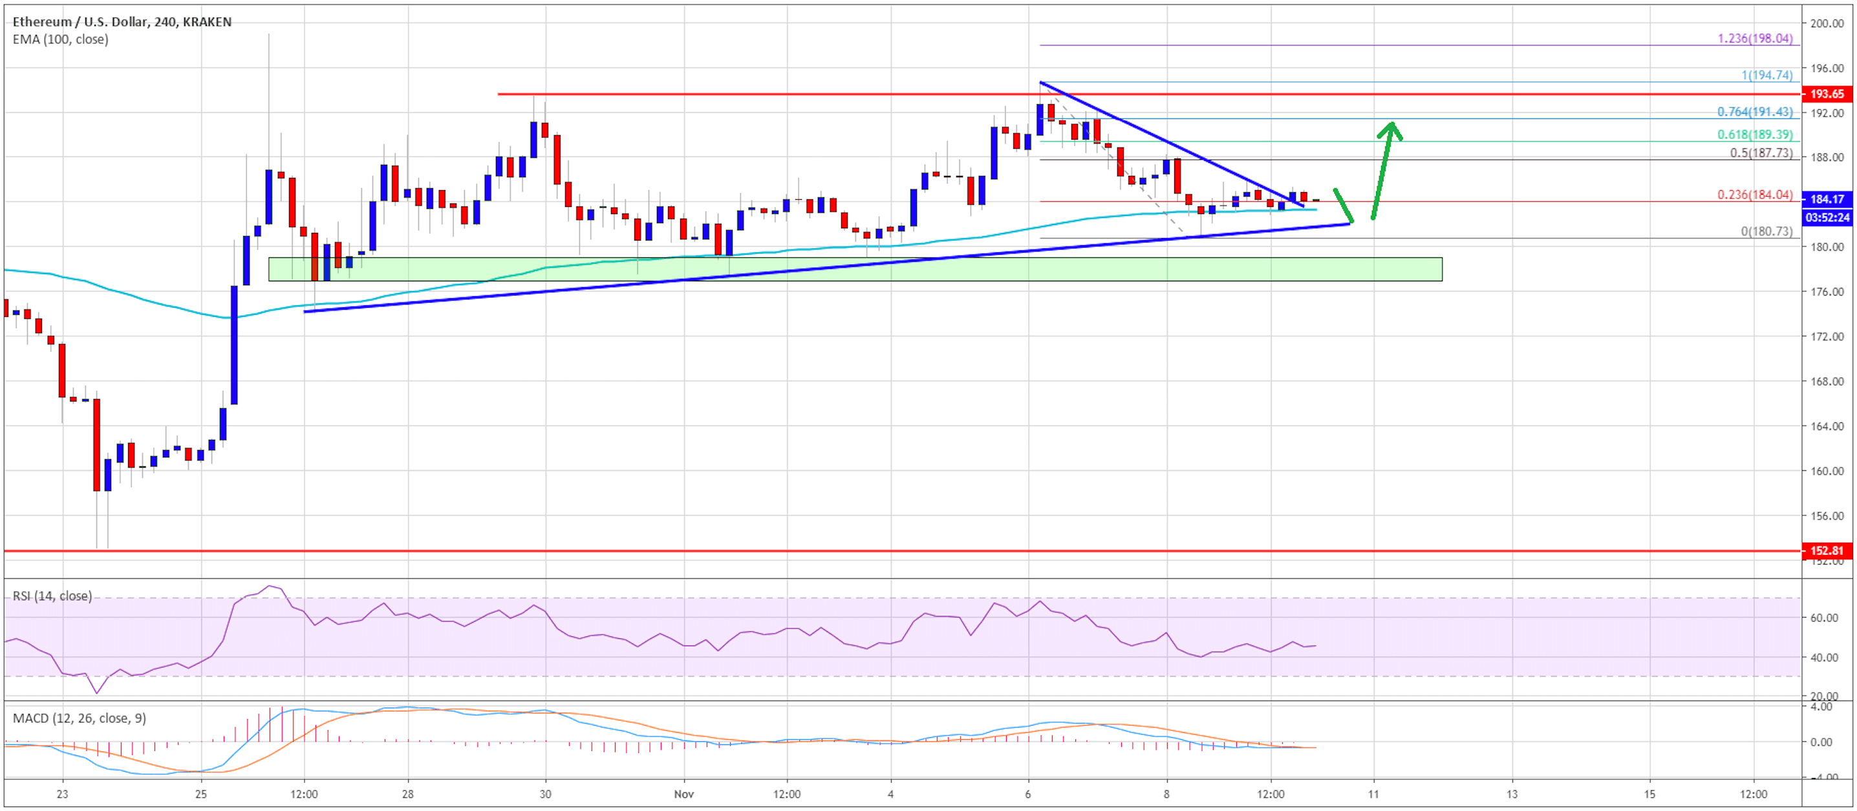This screenshot has width=1857, height=811.
Task: Select the 0.236(184.04) Fibonacci label
Action: 1755,195
